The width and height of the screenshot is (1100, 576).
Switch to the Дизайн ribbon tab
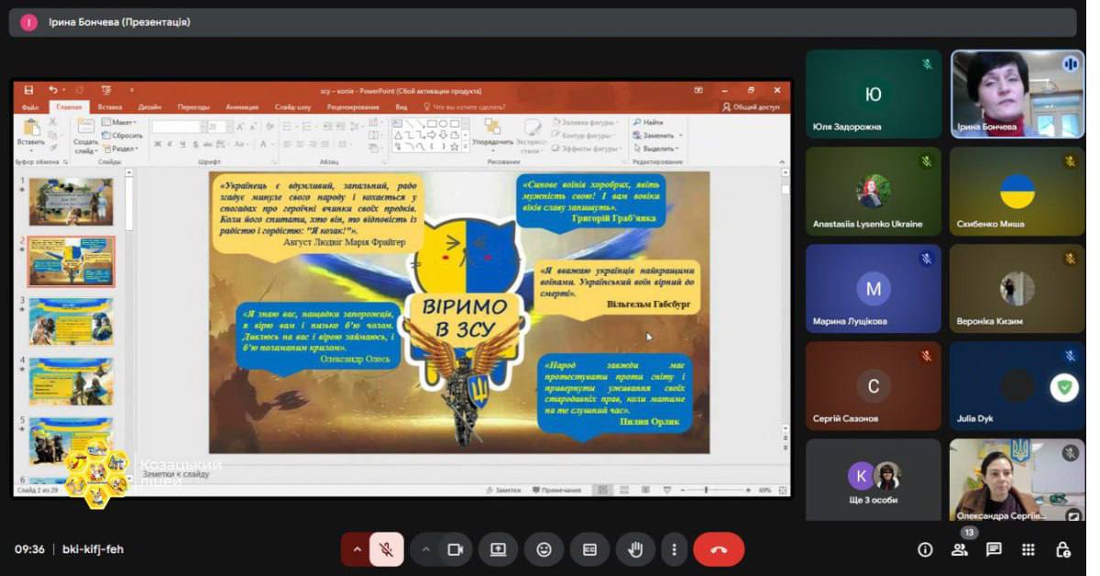[150, 106]
